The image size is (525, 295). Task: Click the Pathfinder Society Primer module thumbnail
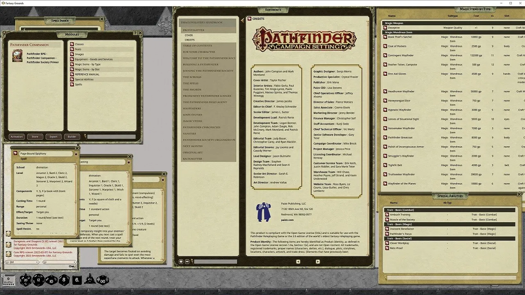(x=17, y=56)
